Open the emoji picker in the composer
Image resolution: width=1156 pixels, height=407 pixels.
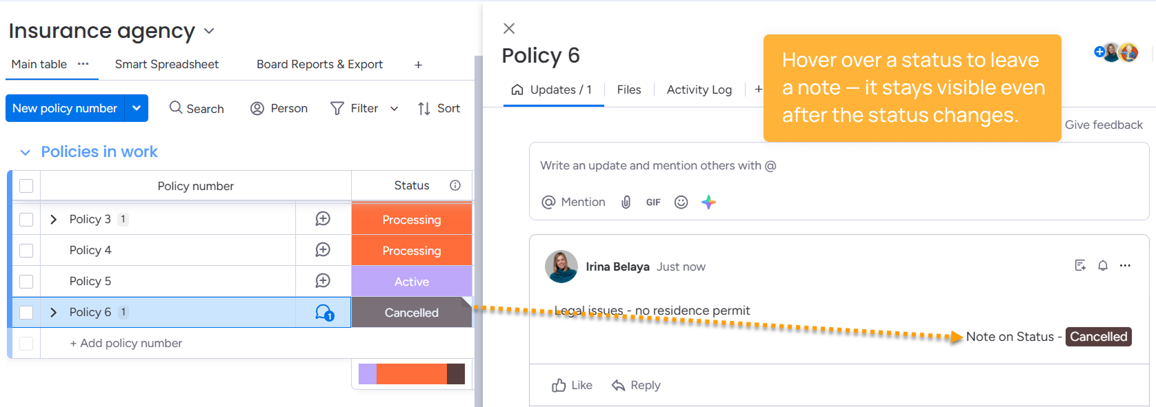click(x=681, y=202)
